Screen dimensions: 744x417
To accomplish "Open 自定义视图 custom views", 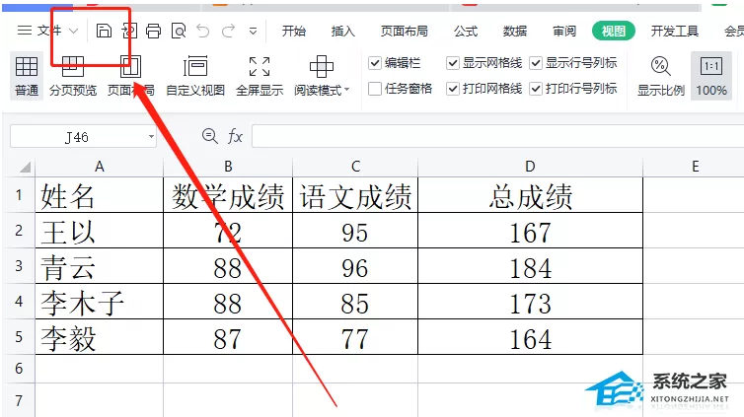I will point(195,76).
